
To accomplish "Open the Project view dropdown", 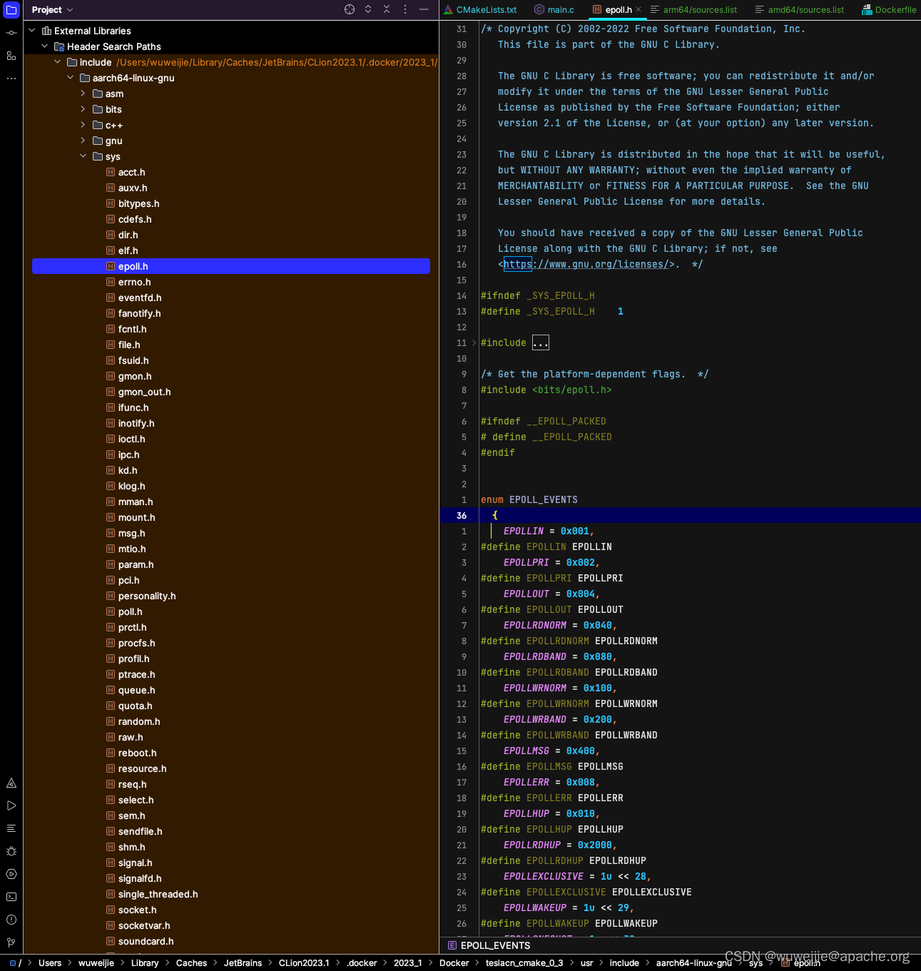I will 52,10.
